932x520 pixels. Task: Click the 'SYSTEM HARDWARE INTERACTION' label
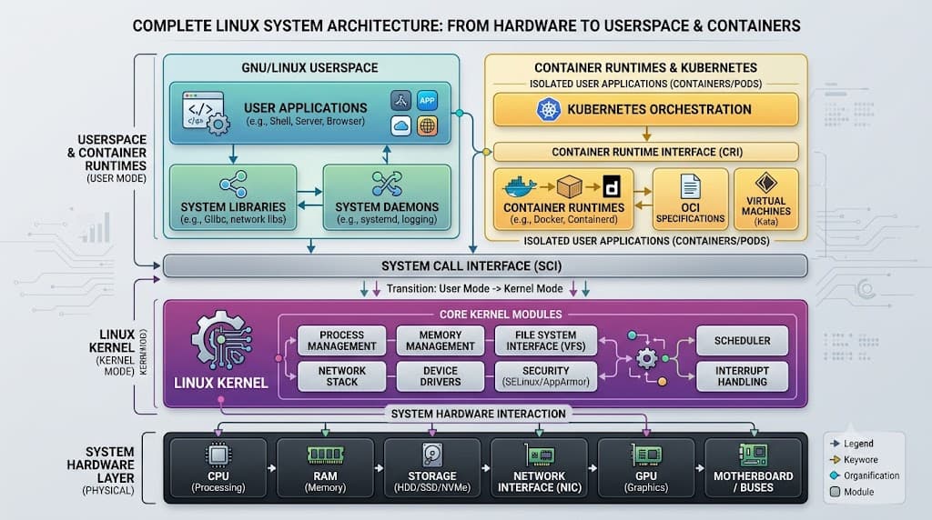click(479, 414)
